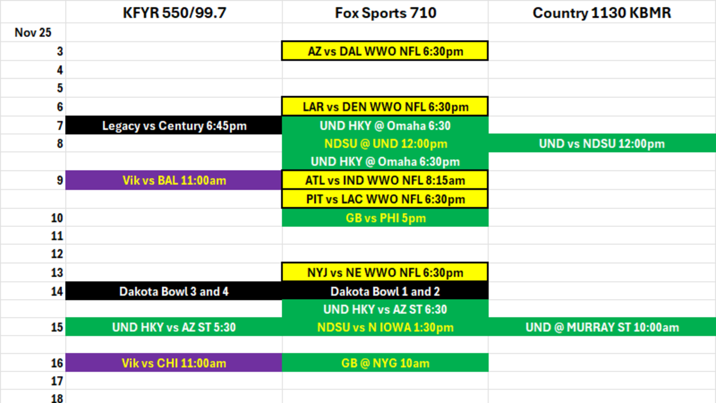Click the Legacy vs Century 6:45pm cell
This screenshot has width=716, height=403.
pyautogui.click(x=174, y=125)
